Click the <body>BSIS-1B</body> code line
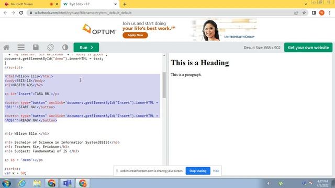 point(25,80)
